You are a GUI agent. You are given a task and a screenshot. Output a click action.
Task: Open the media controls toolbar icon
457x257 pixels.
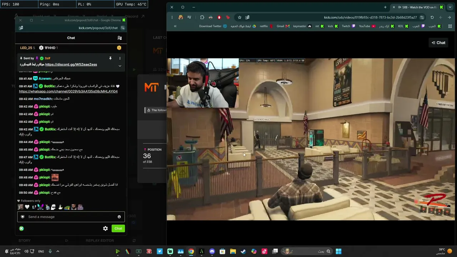pyautogui.click(x=189, y=17)
